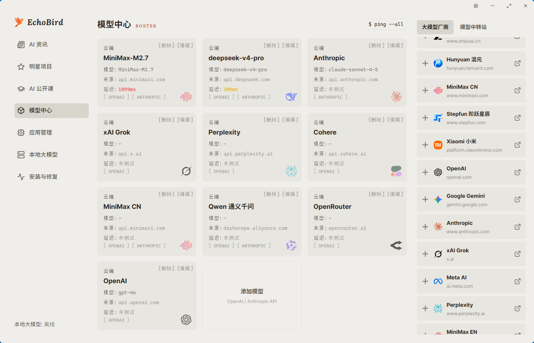Click www.anthropic.com URL in provider list
Viewport: 534px width, 343px height.
[468, 232]
